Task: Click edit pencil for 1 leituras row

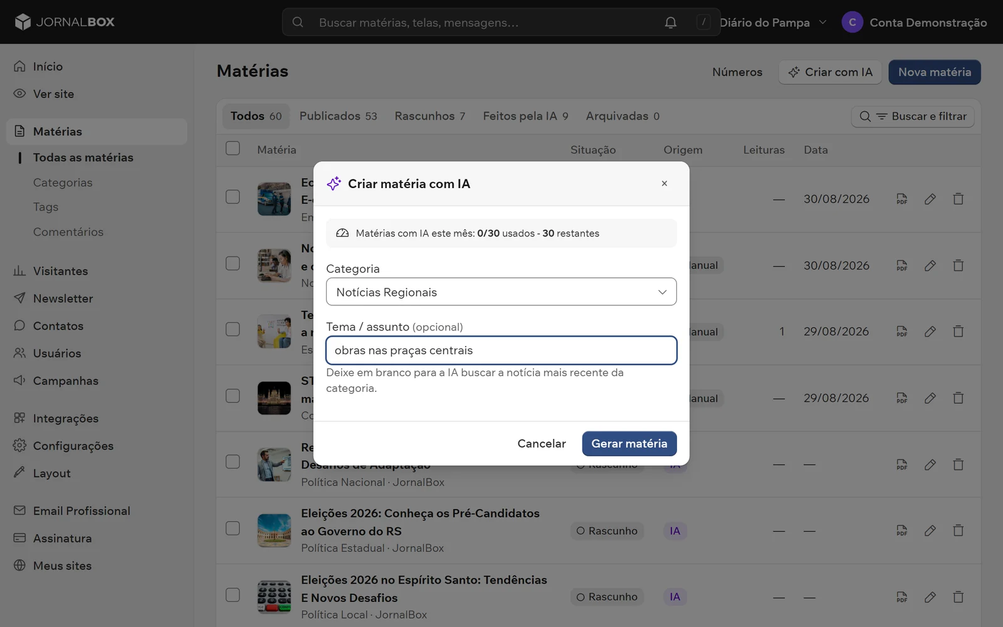Action: point(930,331)
